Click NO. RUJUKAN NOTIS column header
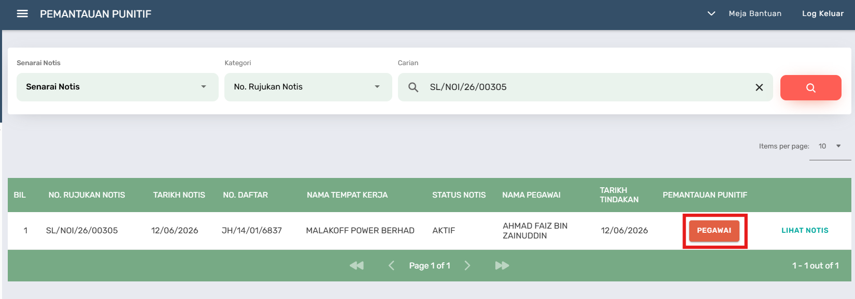 (87, 195)
